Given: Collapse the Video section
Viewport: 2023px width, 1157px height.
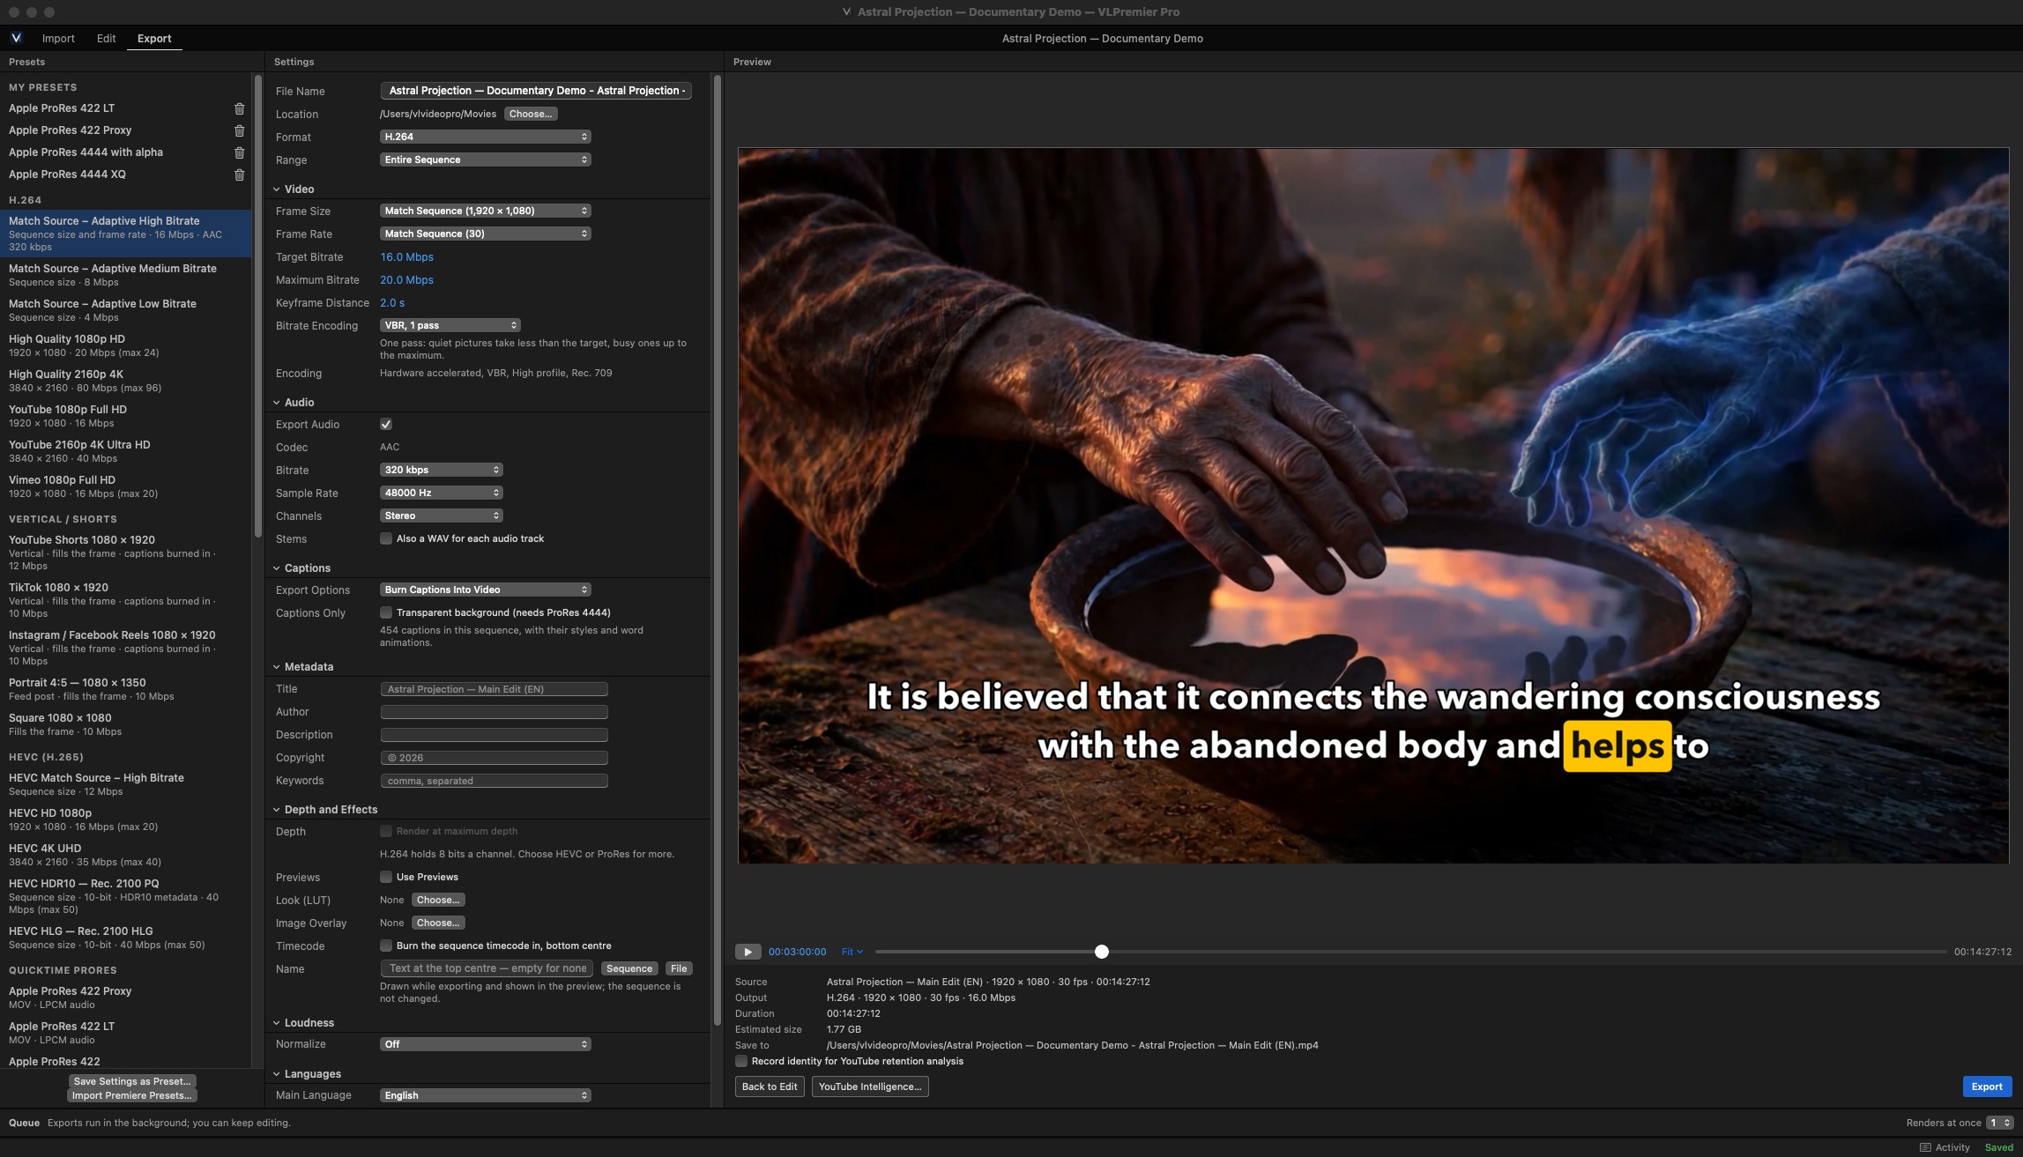Looking at the screenshot, I should pos(277,189).
